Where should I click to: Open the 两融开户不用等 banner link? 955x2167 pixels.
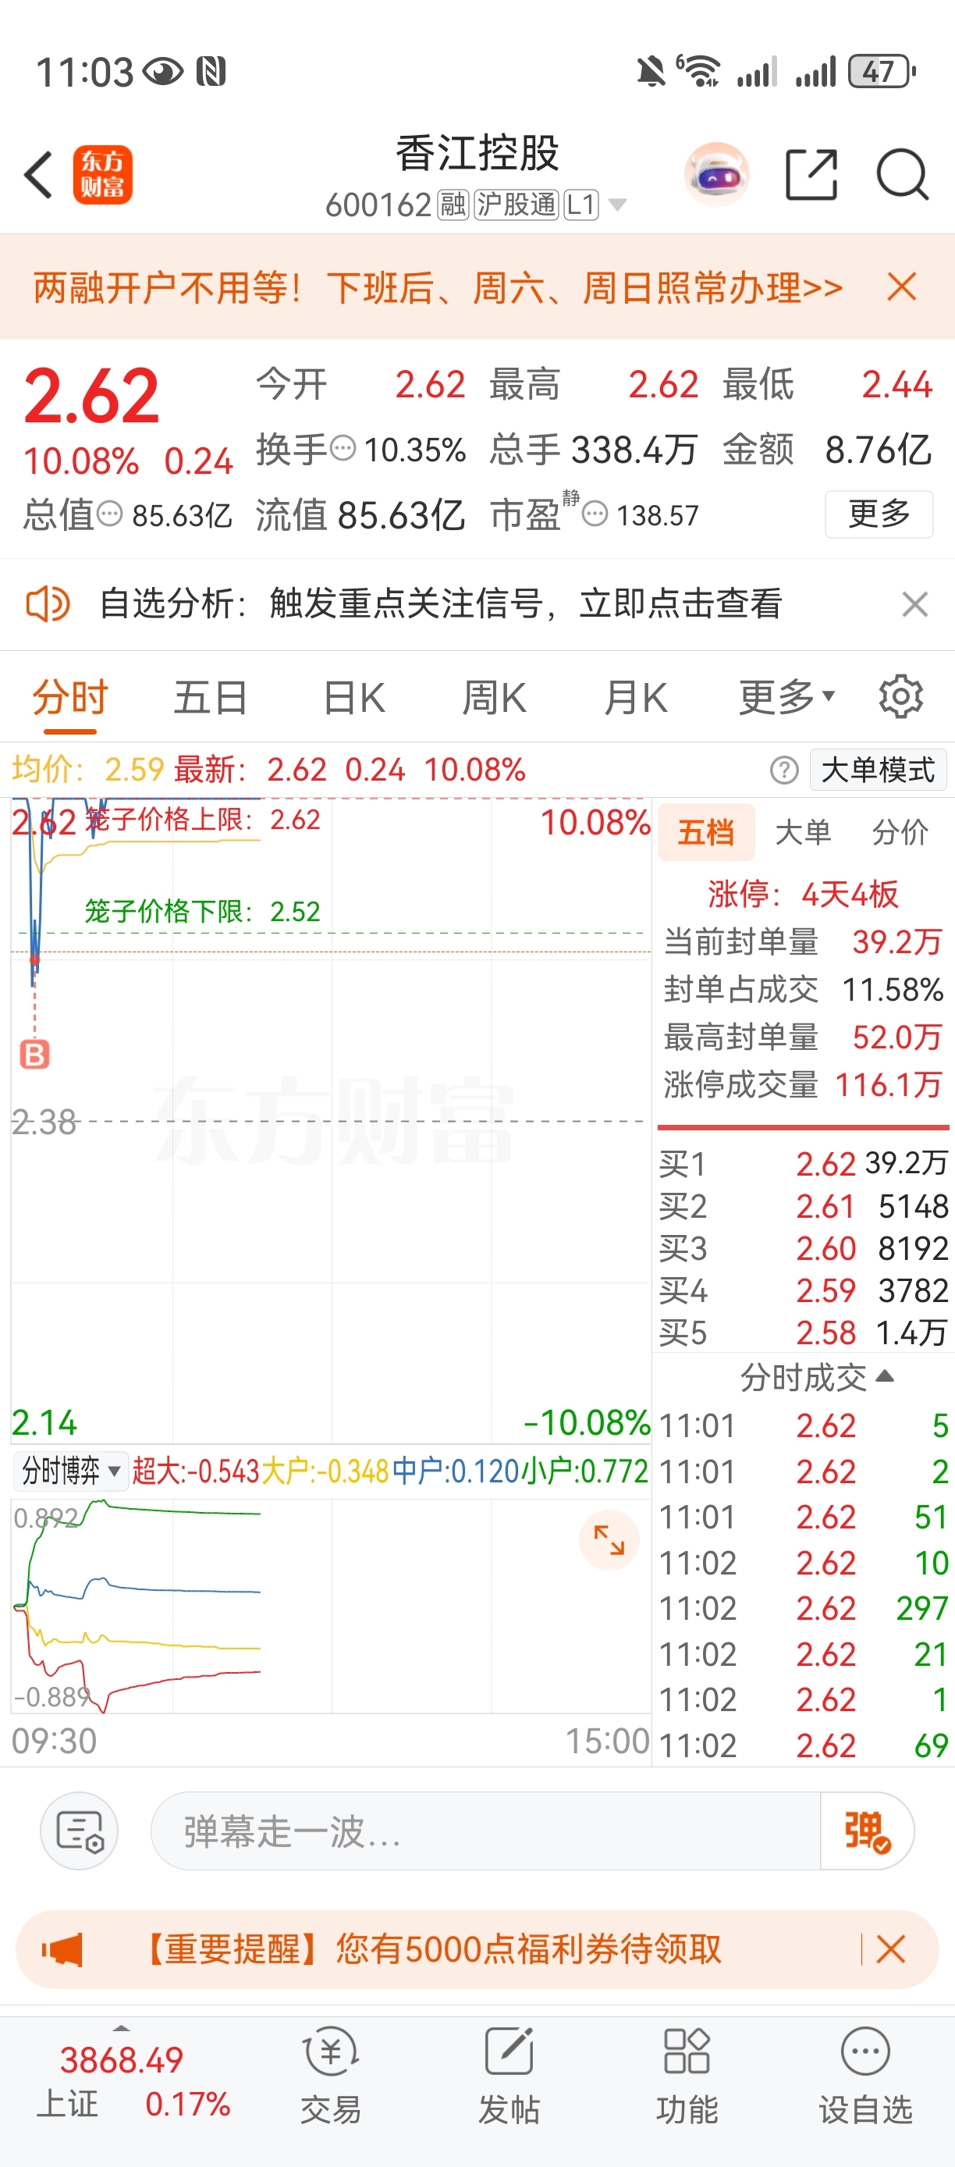pyautogui.click(x=437, y=288)
